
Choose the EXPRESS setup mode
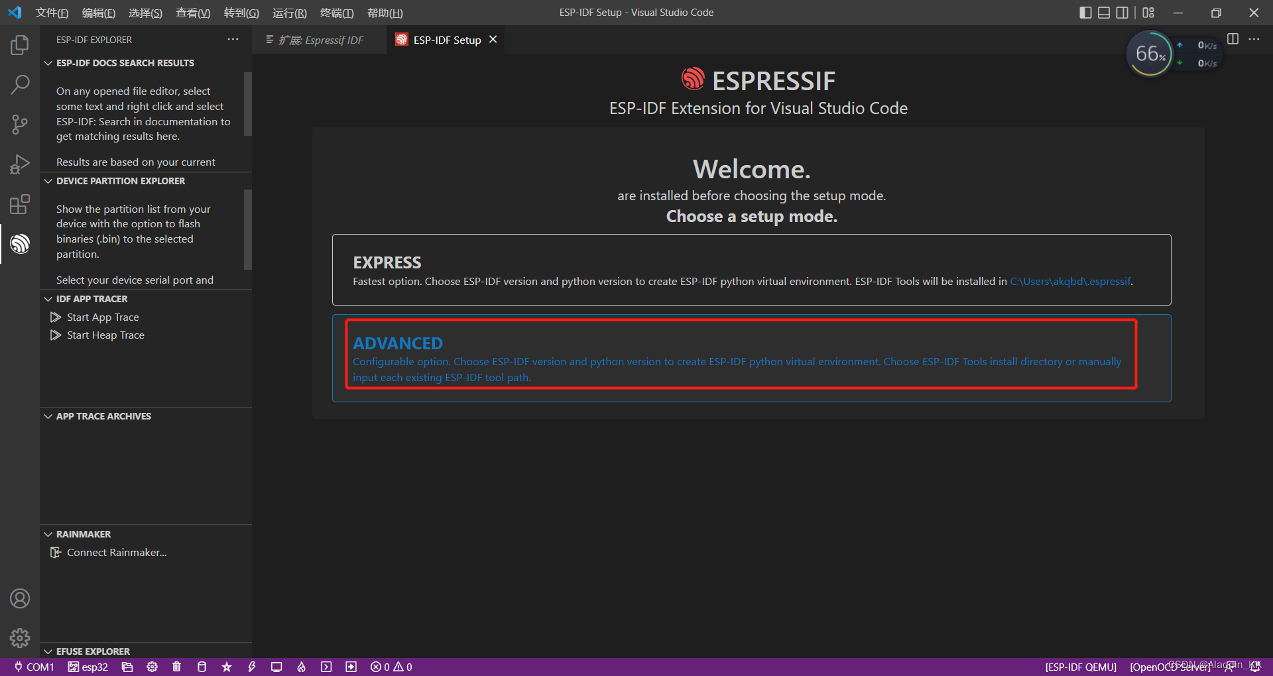[x=751, y=270]
